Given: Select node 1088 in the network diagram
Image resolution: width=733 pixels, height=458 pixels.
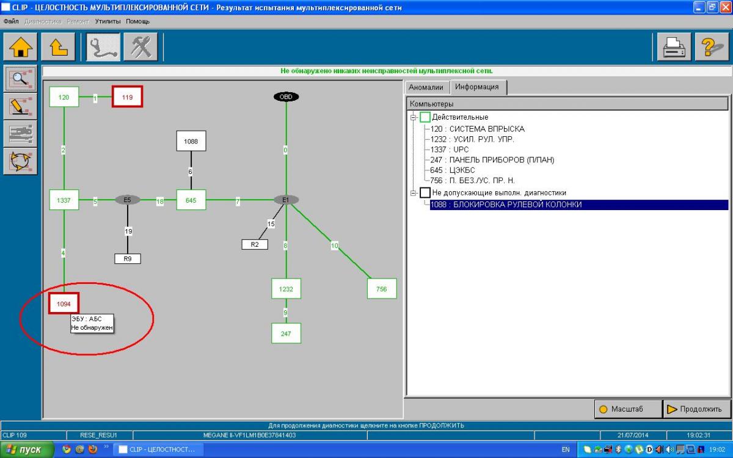Looking at the screenshot, I should point(191,141).
